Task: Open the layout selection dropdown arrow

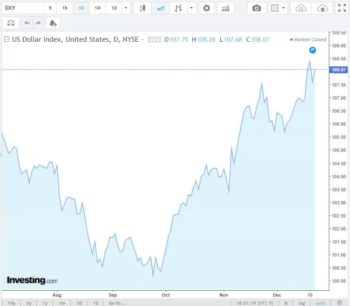Action: (x=283, y=8)
